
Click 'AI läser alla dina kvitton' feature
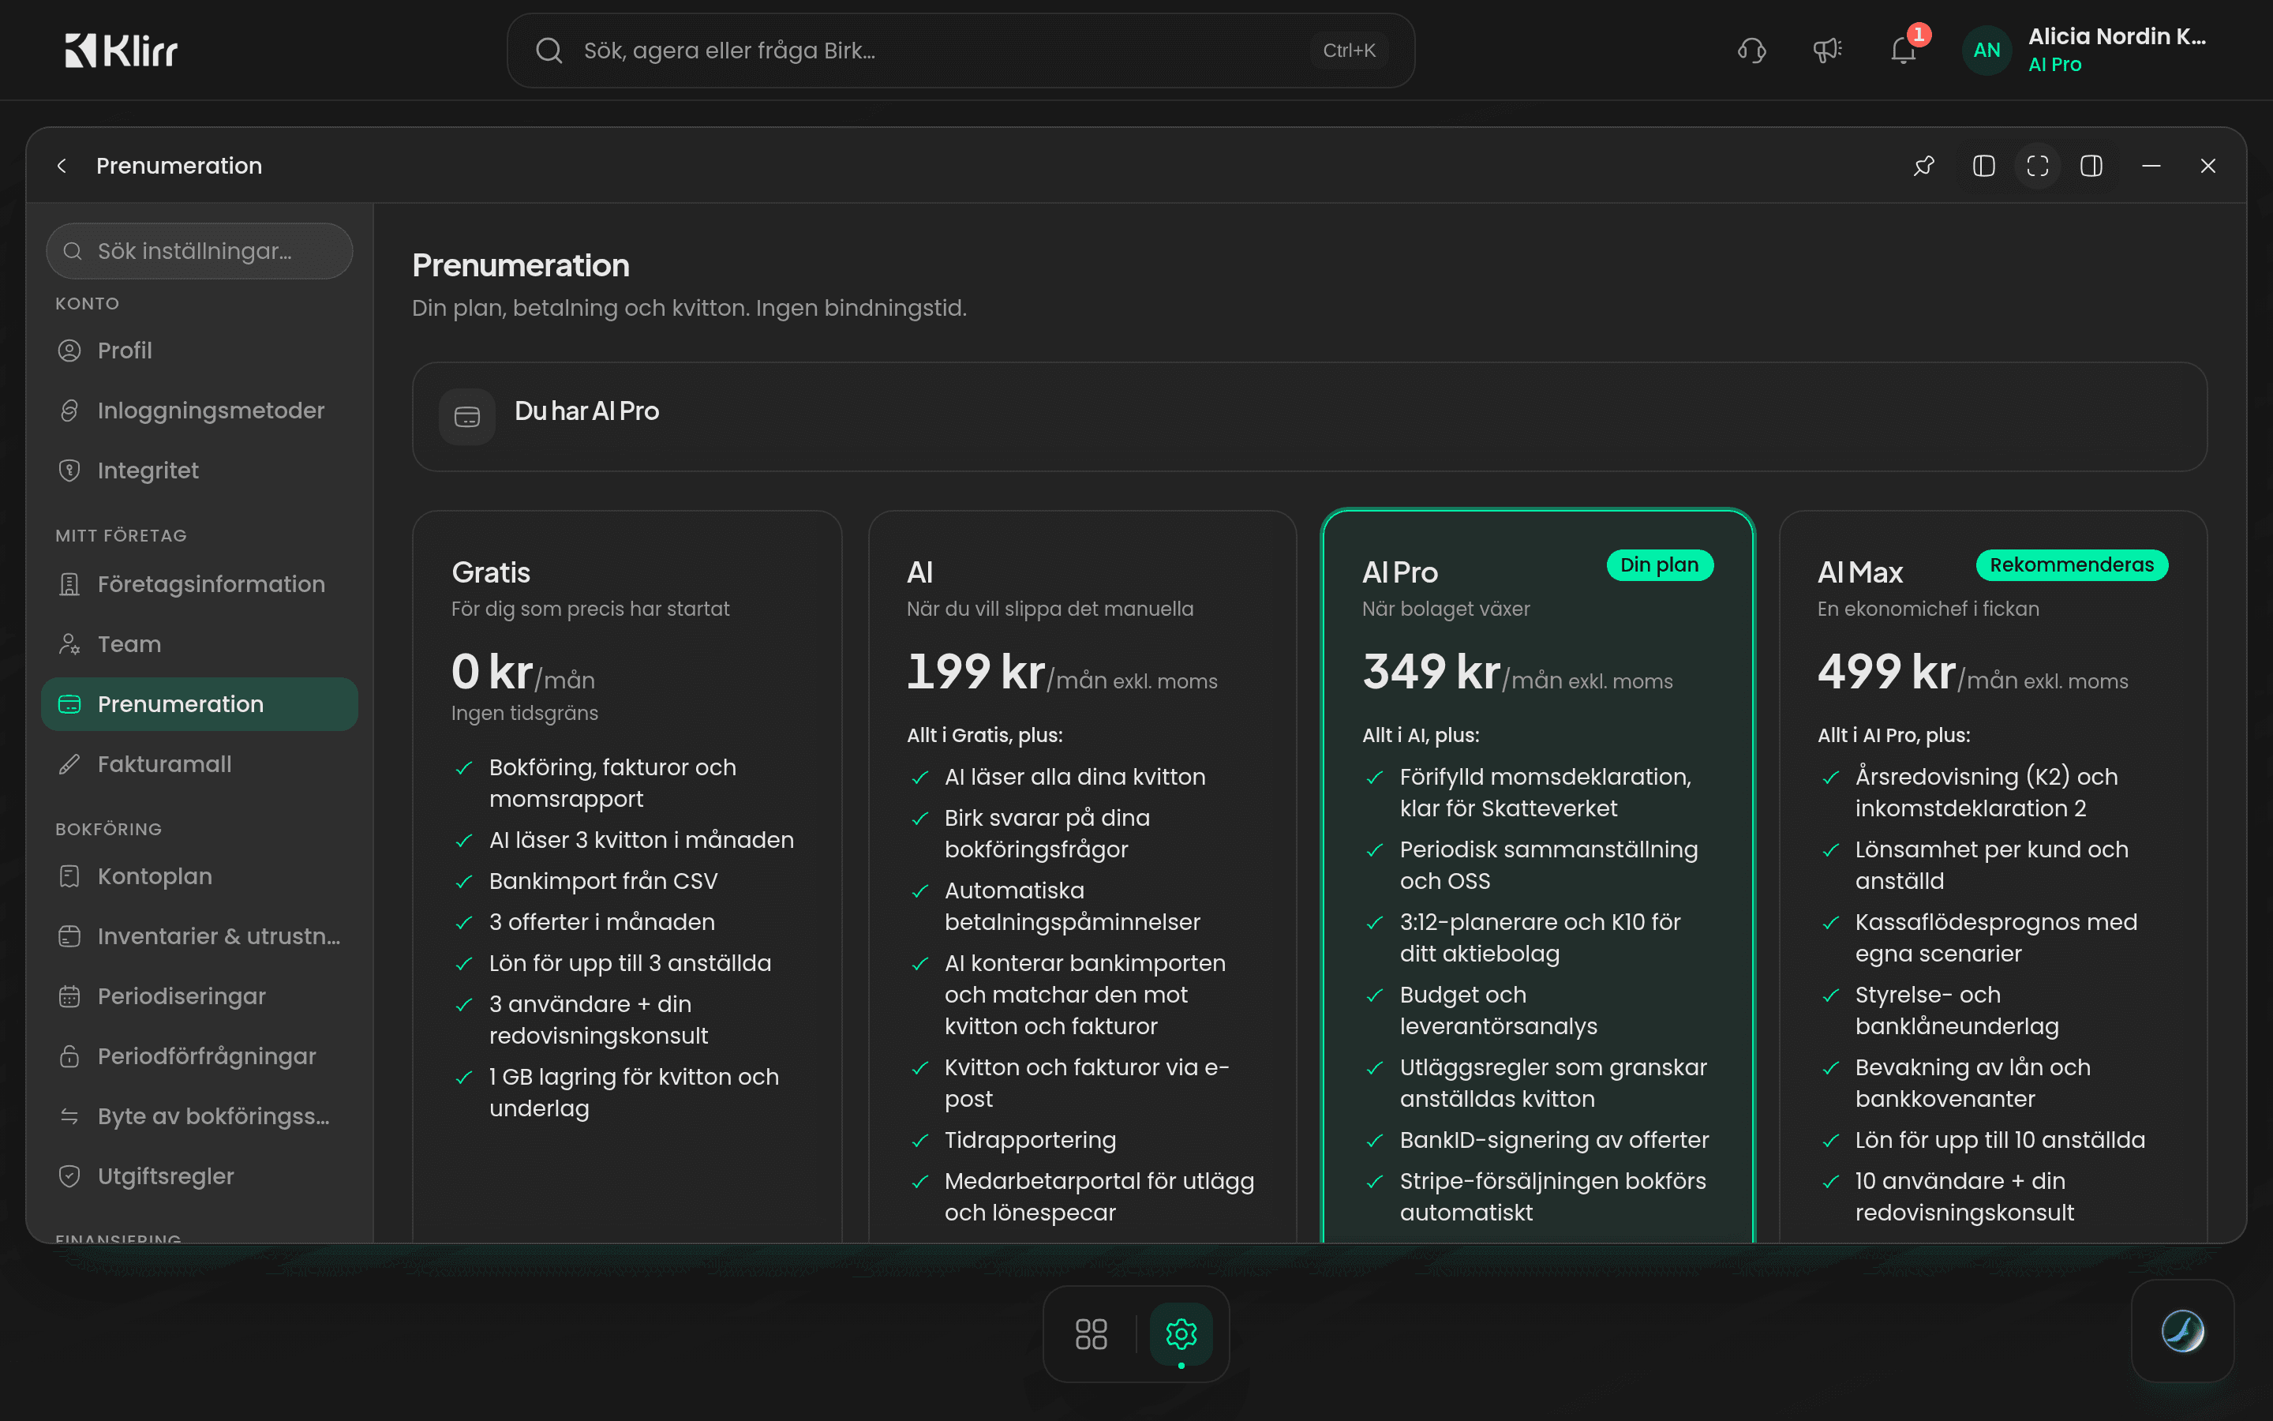click(x=1074, y=778)
